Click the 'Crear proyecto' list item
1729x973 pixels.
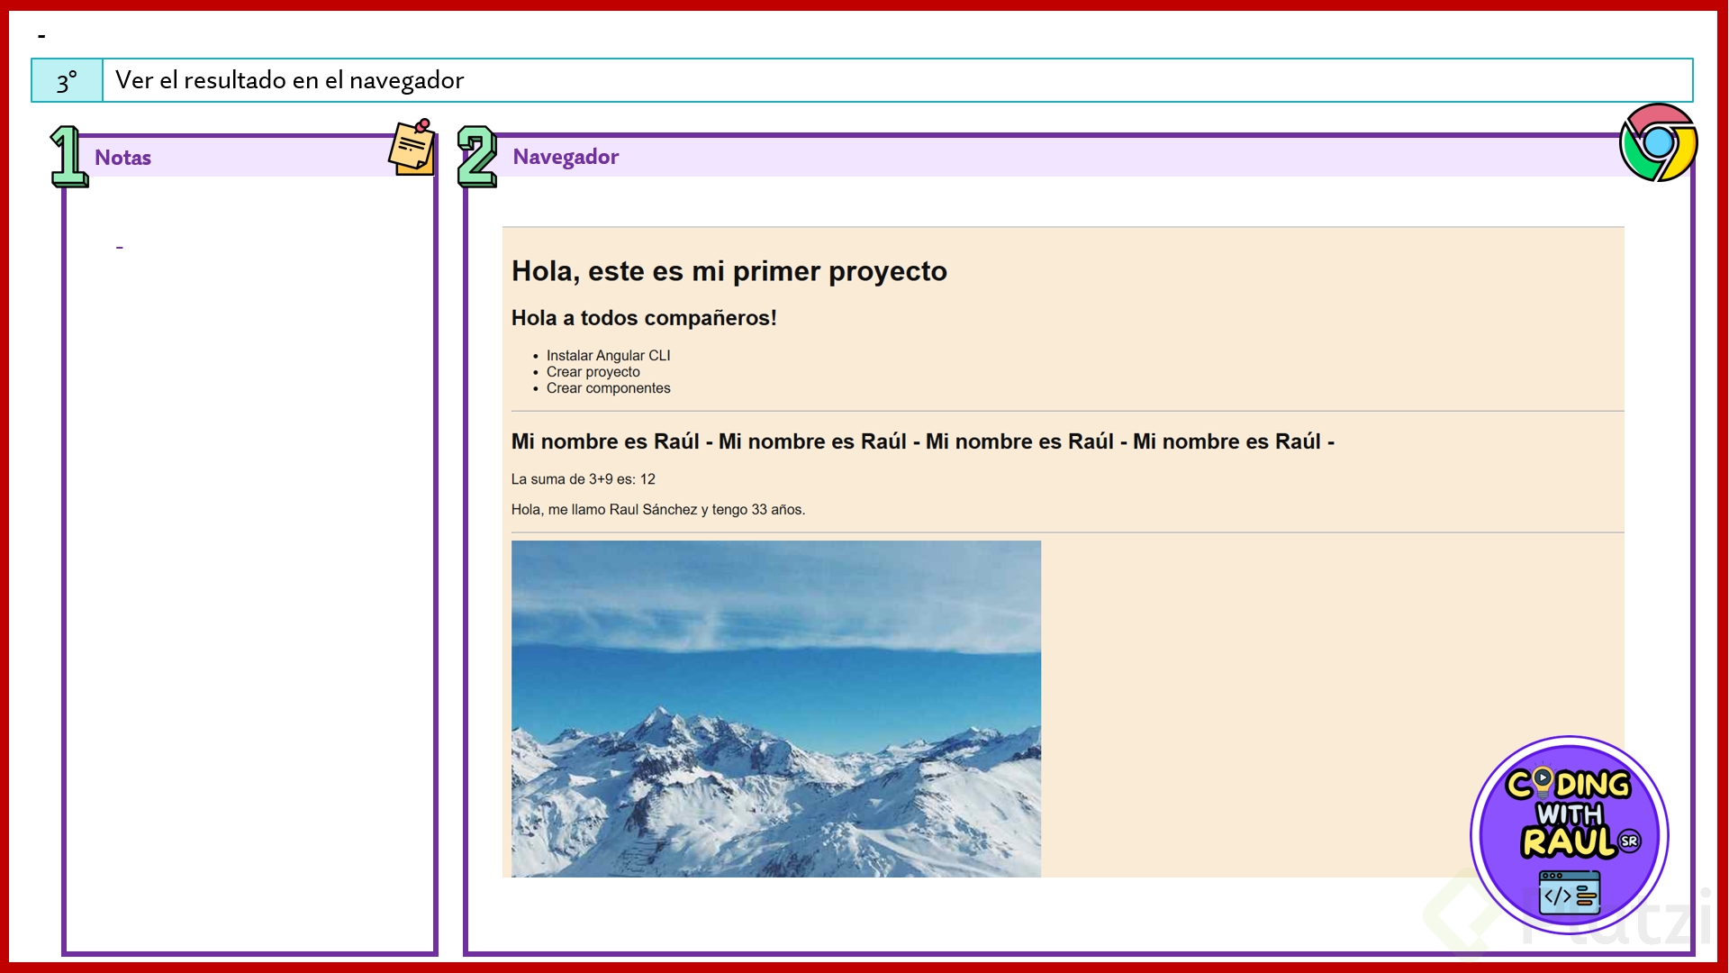[x=593, y=372]
